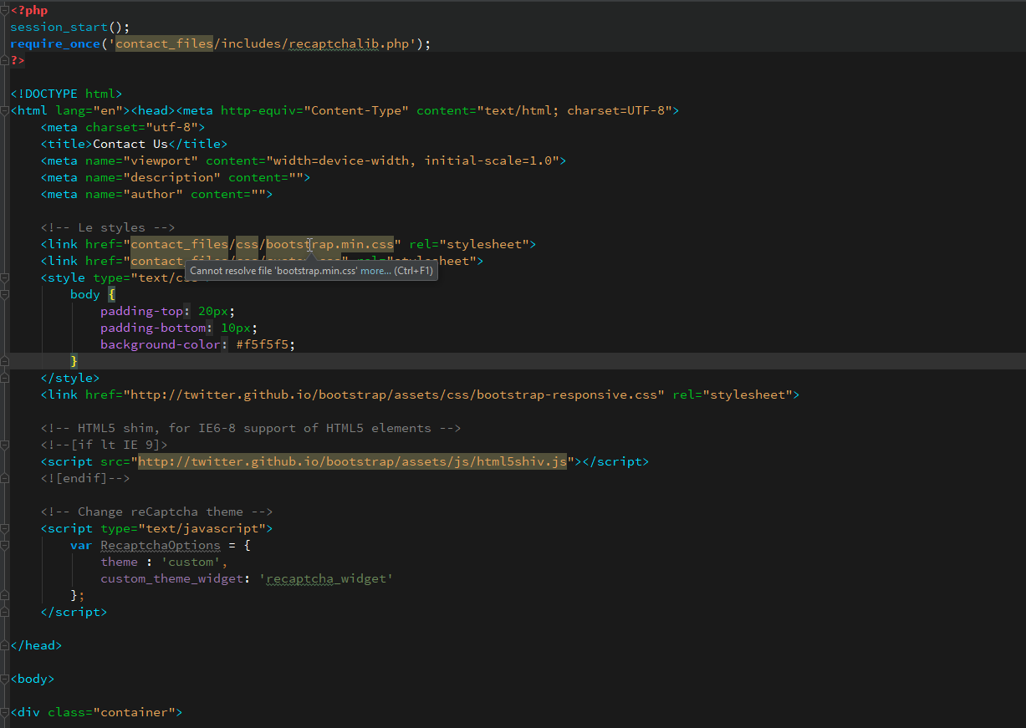Viewport: 1026px width, 728px height.
Task: Click the html5shiv.js script URL
Action: point(352,461)
